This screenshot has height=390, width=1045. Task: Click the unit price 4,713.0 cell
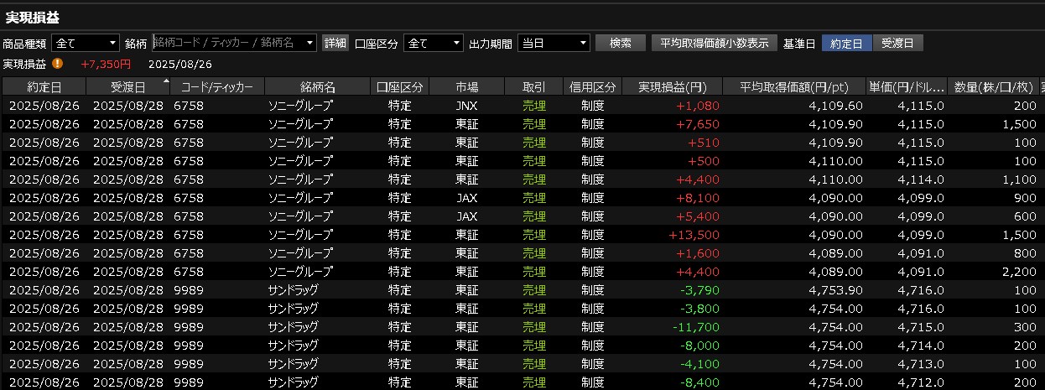click(921, 363)
